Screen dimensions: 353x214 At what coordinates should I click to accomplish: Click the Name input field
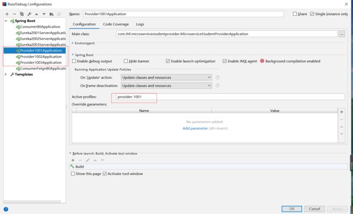tap(184, 14)
